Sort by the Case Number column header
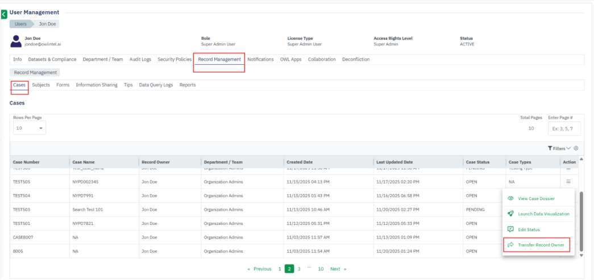Image resolution: width=594 pixels, height=280 pixels. [26, 162]
